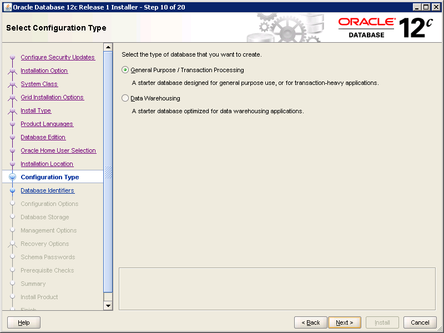This screenshot has height=333, width=444.
Task: Click the Configuration Type step bullet icon
Action: coord(12,177)
